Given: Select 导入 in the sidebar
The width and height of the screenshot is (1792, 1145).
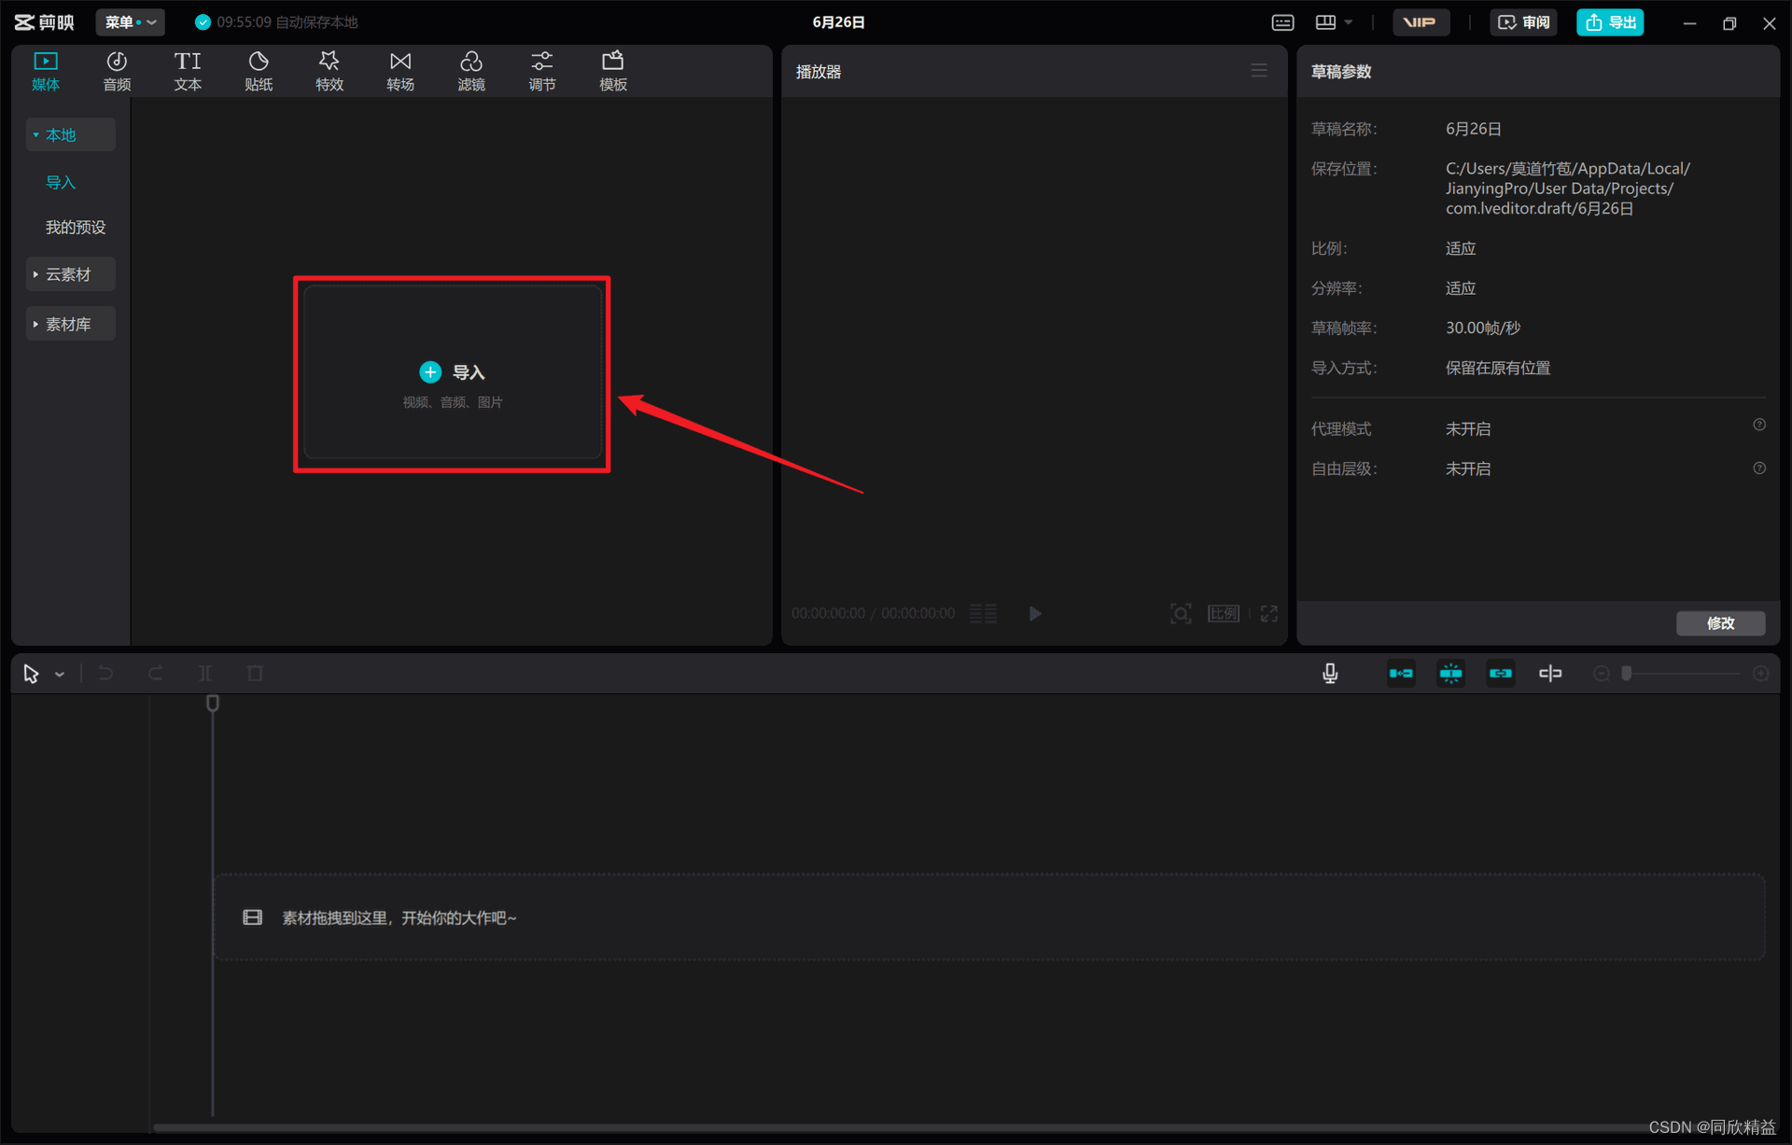Looking at the screenshot, I should [61, 183].
